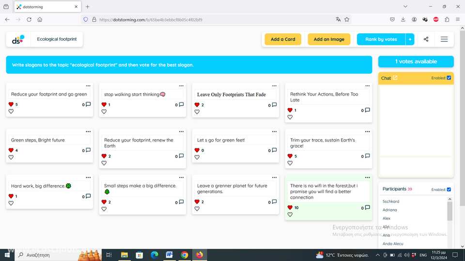Screen dimensions: 465x261
Task: Open Windows Start menu
Action: [x=7, y=255]
